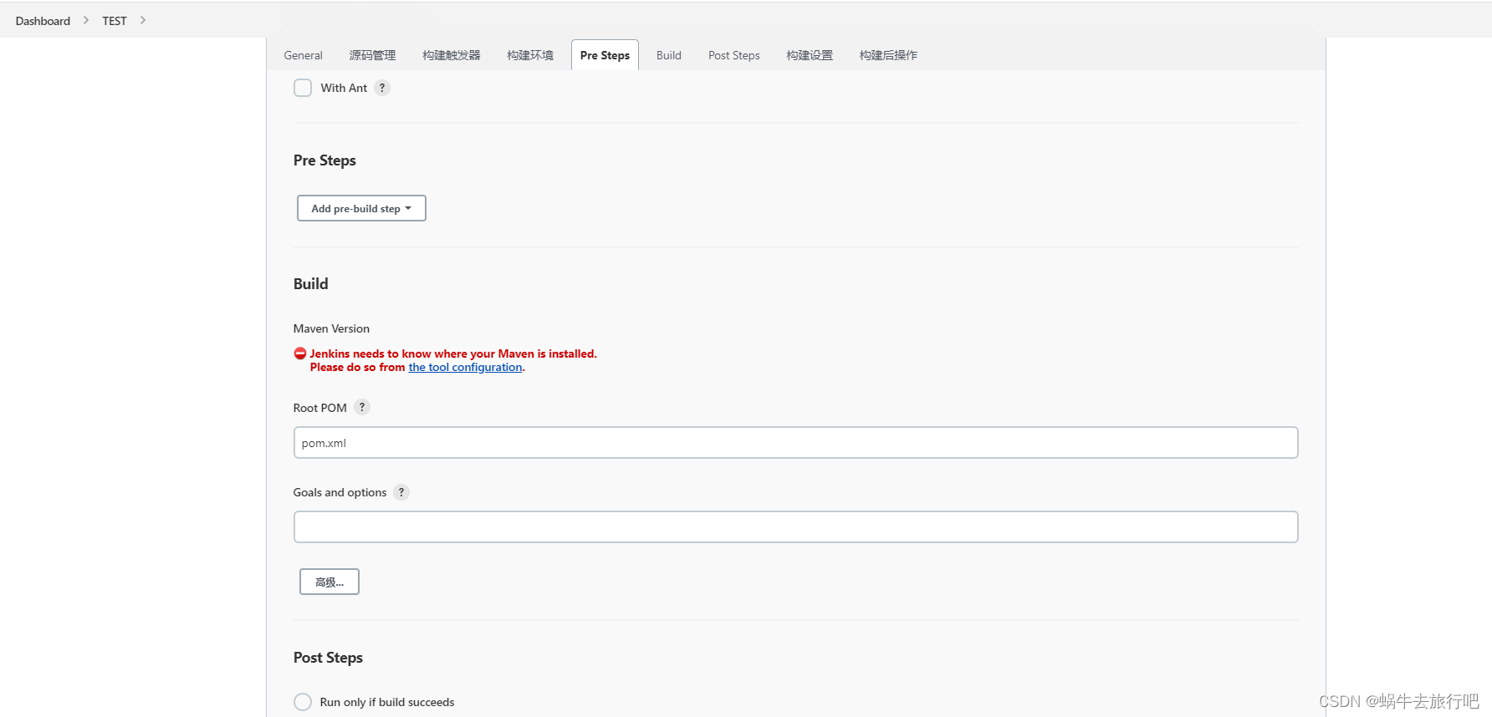1492x717 pixels.
Task: Show help for Goals and options
Action: click(401, 492)
